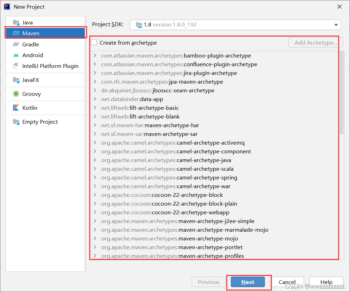Expand camel-archetype-activemq chevron

[95, 142]
